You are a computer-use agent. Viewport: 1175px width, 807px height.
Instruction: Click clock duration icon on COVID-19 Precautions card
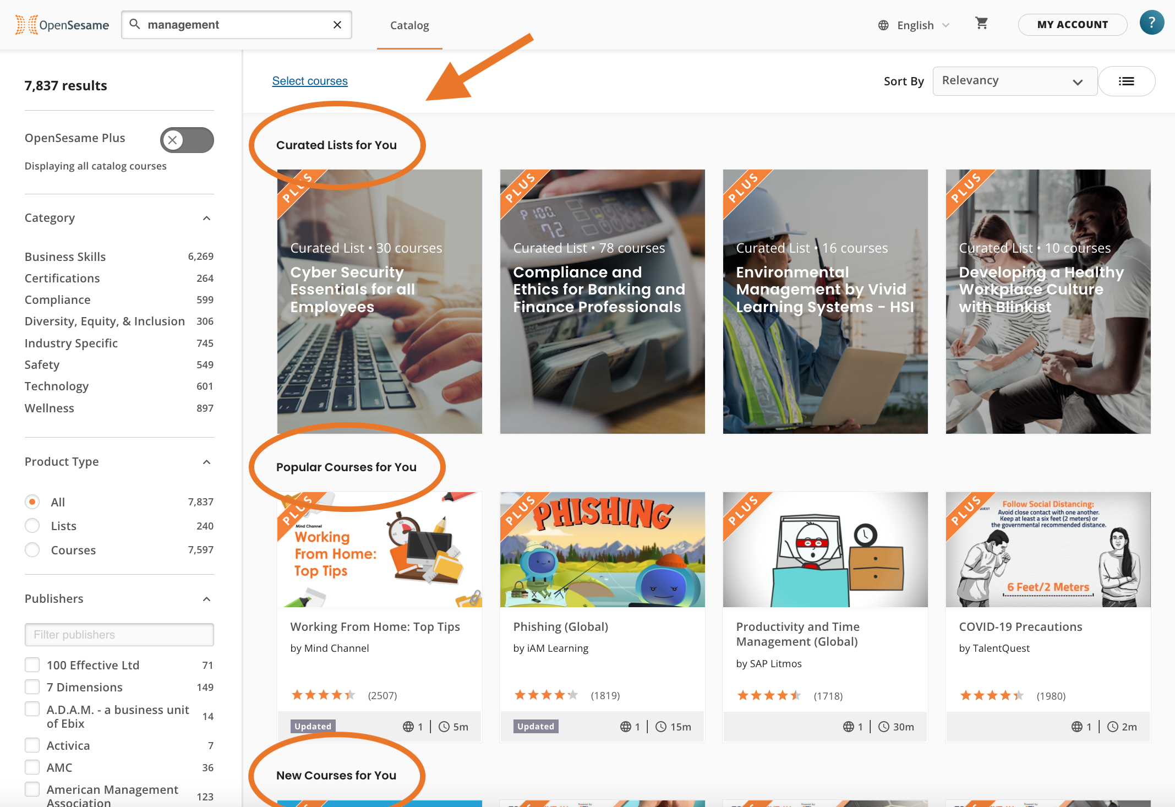(x=1113, y=727)
